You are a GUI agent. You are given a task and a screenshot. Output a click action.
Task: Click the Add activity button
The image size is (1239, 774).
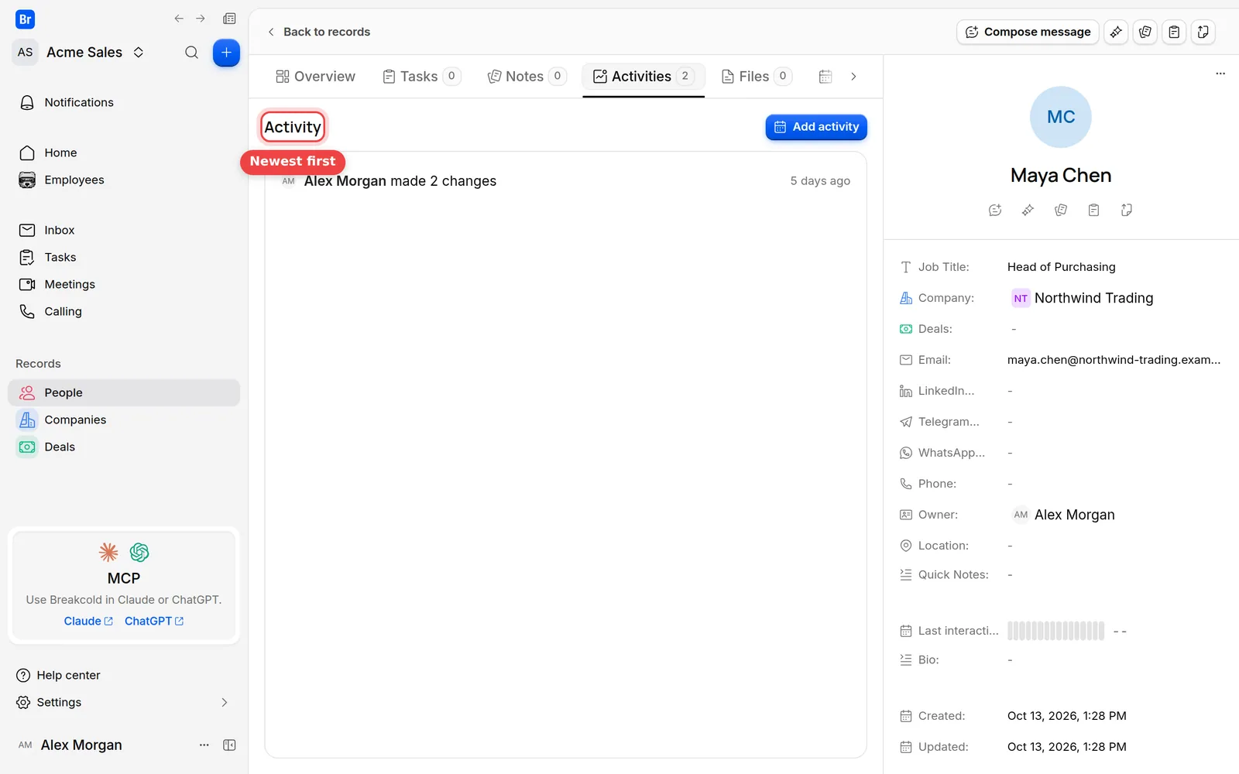(816, 127)
